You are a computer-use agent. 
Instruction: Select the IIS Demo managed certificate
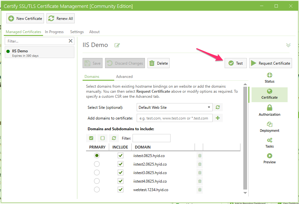[40, 52]
